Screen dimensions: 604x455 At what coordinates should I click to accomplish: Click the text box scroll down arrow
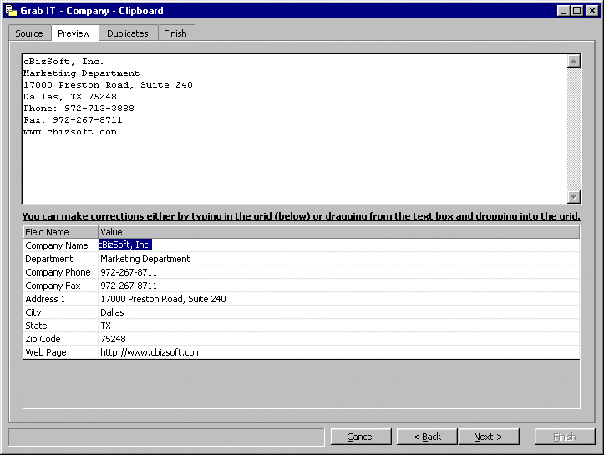point(574,197)
